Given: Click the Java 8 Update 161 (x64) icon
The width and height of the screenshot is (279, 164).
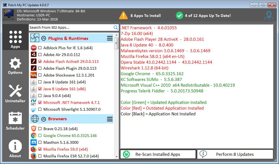Looking at the screenshot, I should point(34,82).
